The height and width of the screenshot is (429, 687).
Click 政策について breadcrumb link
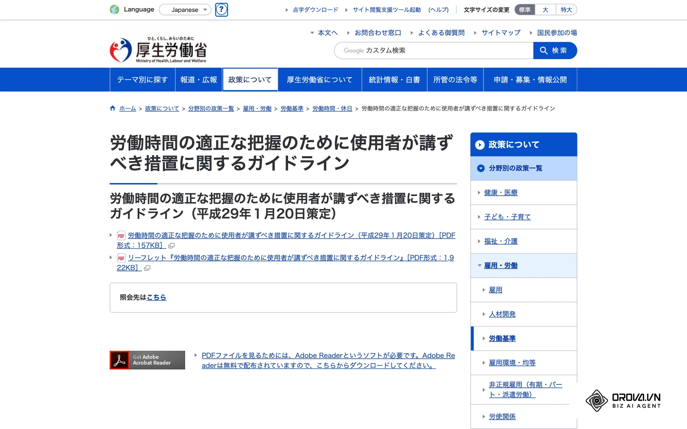pyautogui.click(x=162, y=109)
